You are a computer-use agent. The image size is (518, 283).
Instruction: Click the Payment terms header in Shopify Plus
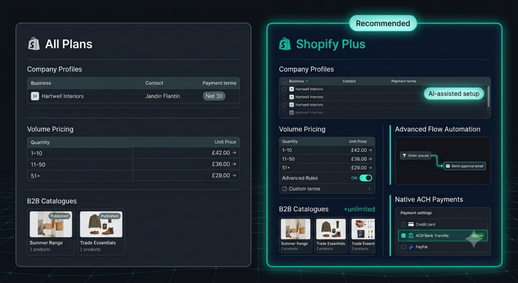[x=403, y=81]
